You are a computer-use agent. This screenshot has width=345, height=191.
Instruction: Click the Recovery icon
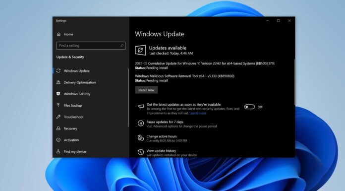[58, 128]
